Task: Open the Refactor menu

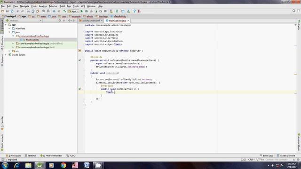Action: pos(53,6)
